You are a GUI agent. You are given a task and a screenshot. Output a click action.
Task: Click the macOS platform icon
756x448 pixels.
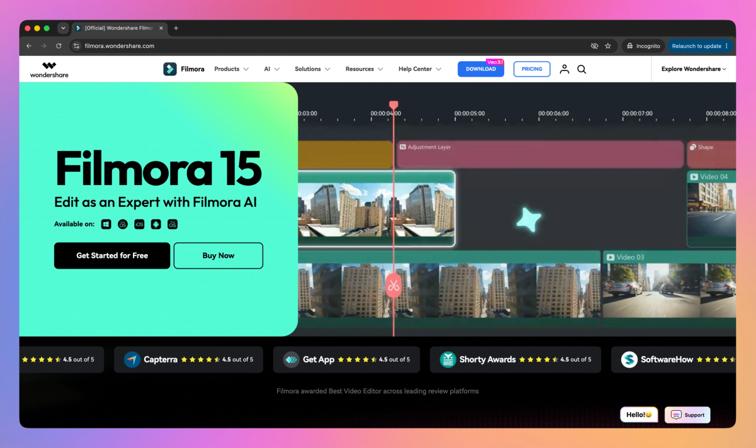coord(123,224)
